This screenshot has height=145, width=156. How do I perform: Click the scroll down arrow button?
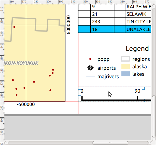154,139
